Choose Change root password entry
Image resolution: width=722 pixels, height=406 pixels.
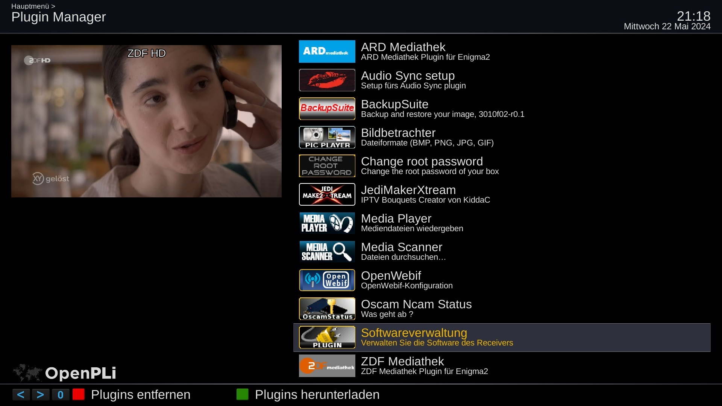(x=502, y=166)
